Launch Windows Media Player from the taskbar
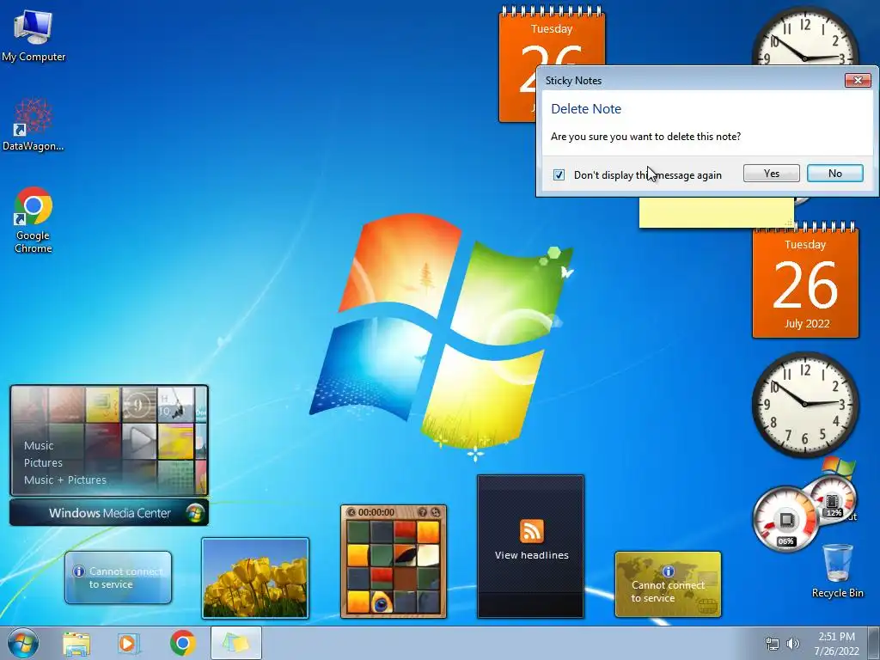Image resolution: width=880 pixels, height=660 pixels. [x=128, y=644]
